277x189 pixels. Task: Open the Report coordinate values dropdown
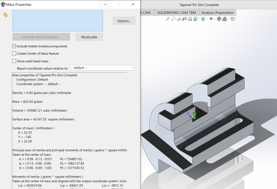(x=102, y=68)
